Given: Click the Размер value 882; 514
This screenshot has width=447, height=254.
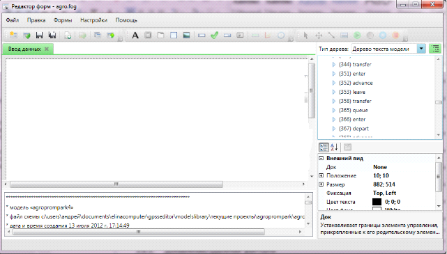Looking at the screenshot, I should 384,184.
